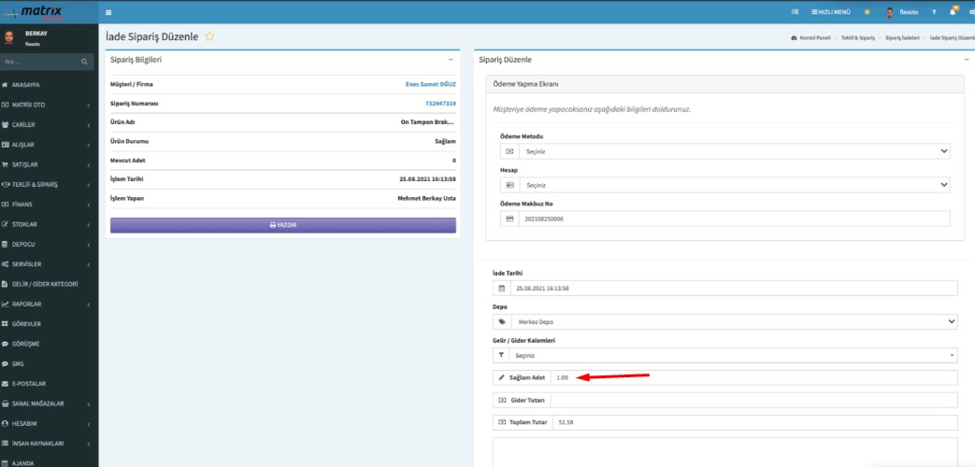Click the Sağlam Adet input field
Screen dimensions: 975x467
753,377
